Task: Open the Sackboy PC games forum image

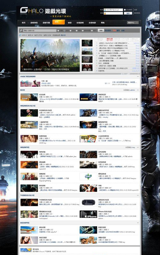Action: [29, 113]
